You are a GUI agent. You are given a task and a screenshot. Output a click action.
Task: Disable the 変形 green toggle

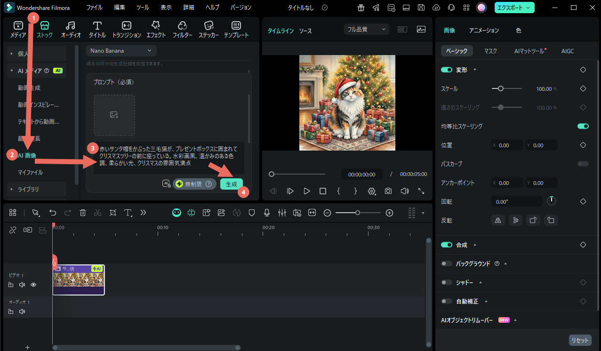pyautogui.click(x=446, y=69)
